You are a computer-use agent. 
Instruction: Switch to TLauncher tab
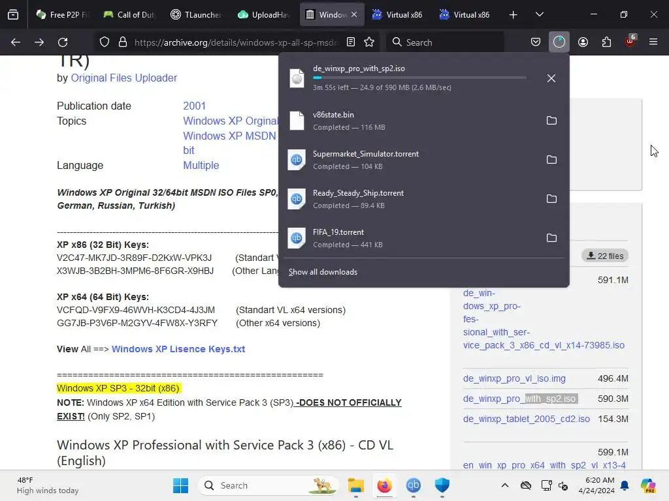196,15
